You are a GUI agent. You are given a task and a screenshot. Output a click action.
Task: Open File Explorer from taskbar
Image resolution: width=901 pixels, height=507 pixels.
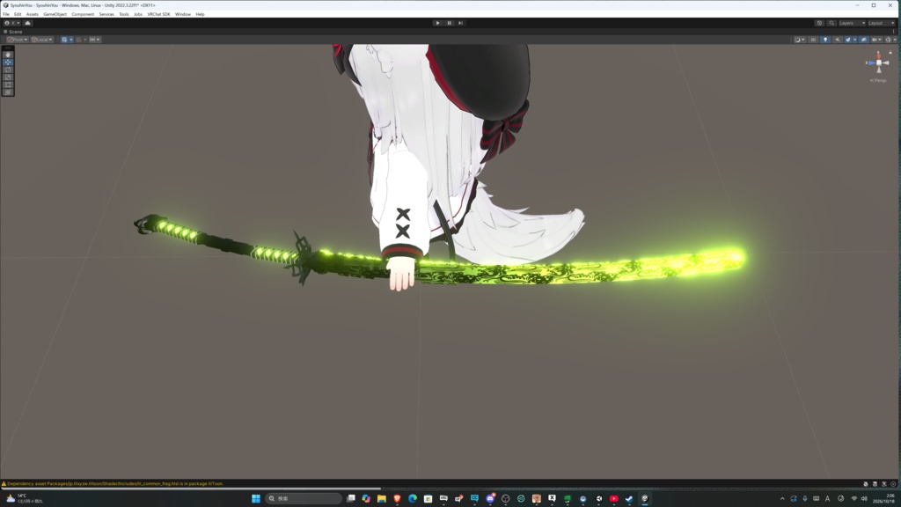point(382,498)
